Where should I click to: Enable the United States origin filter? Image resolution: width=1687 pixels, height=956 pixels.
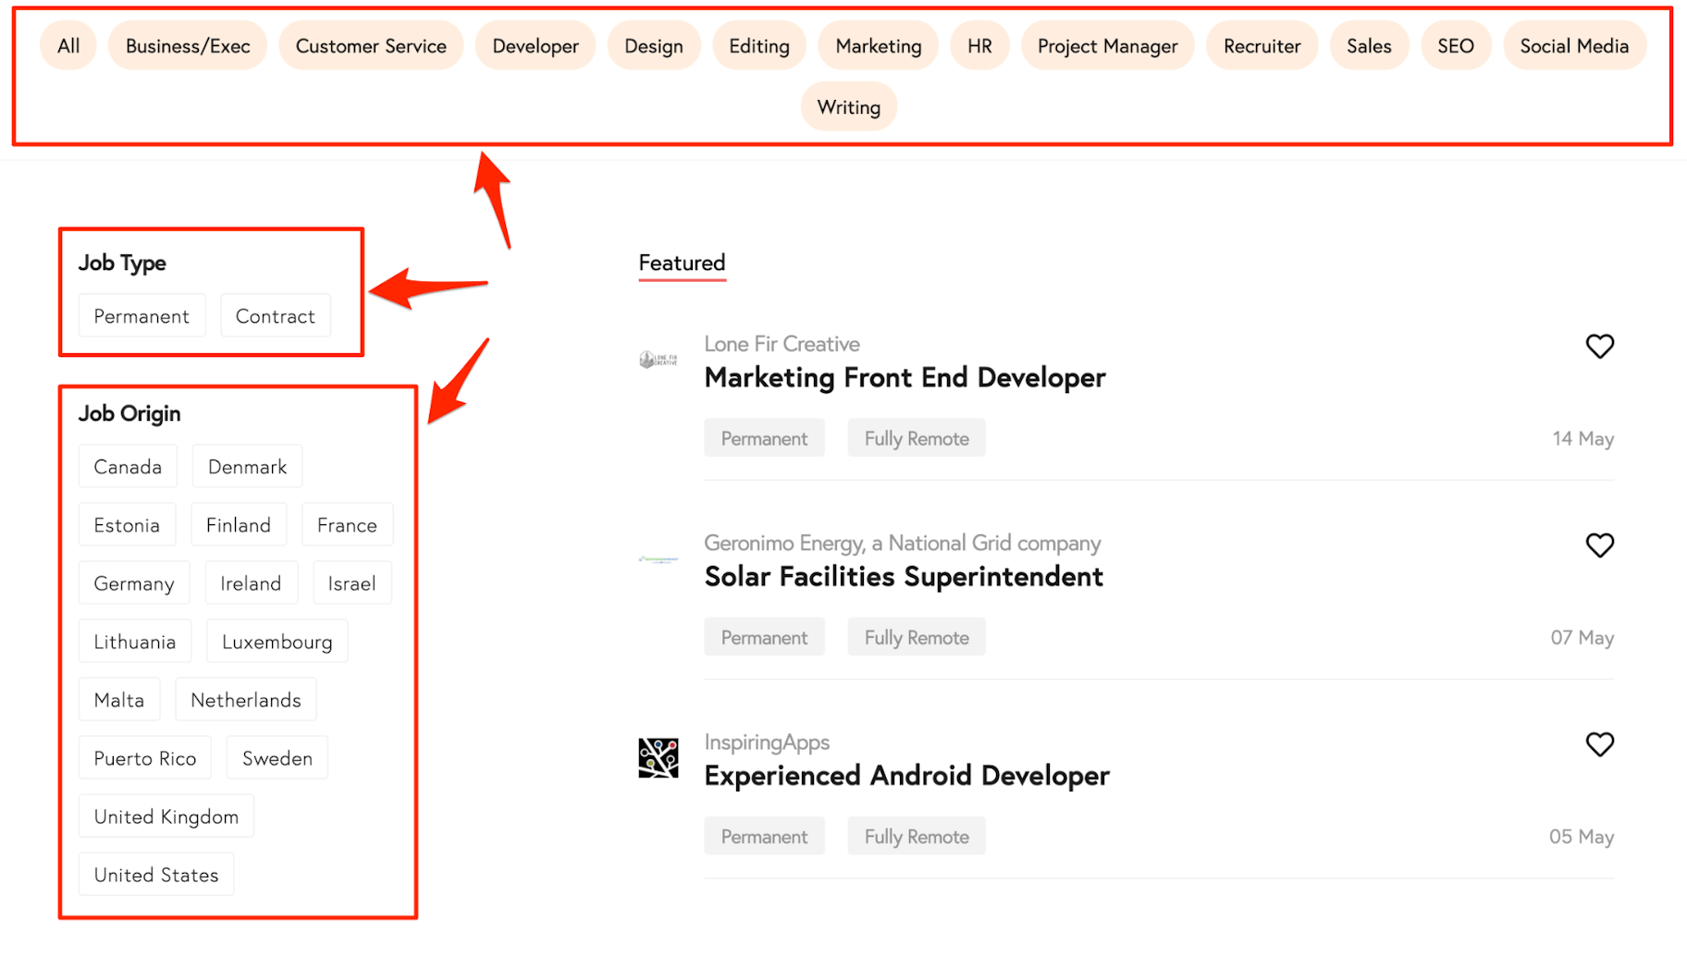tap(156, 875)
